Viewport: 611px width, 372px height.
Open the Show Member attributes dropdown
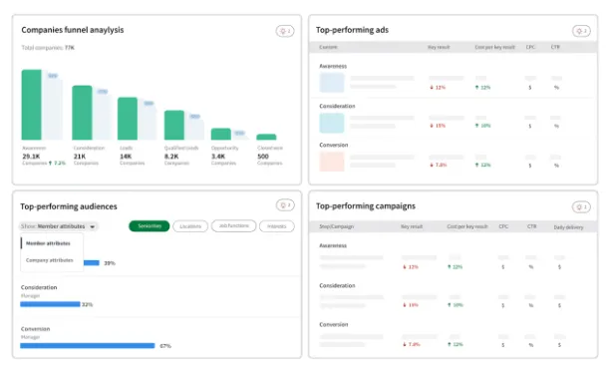59,226
